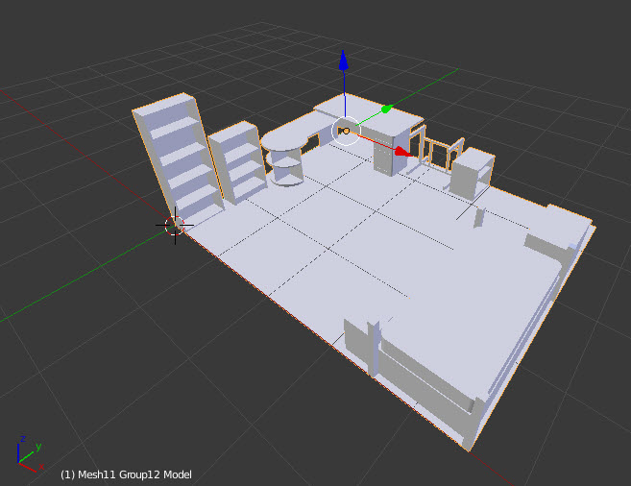Select the short bookshelf model
The width and height of the screenshot is (631, 486).
(238, 161)
